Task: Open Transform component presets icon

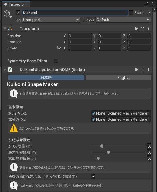Action: [142, 28]
